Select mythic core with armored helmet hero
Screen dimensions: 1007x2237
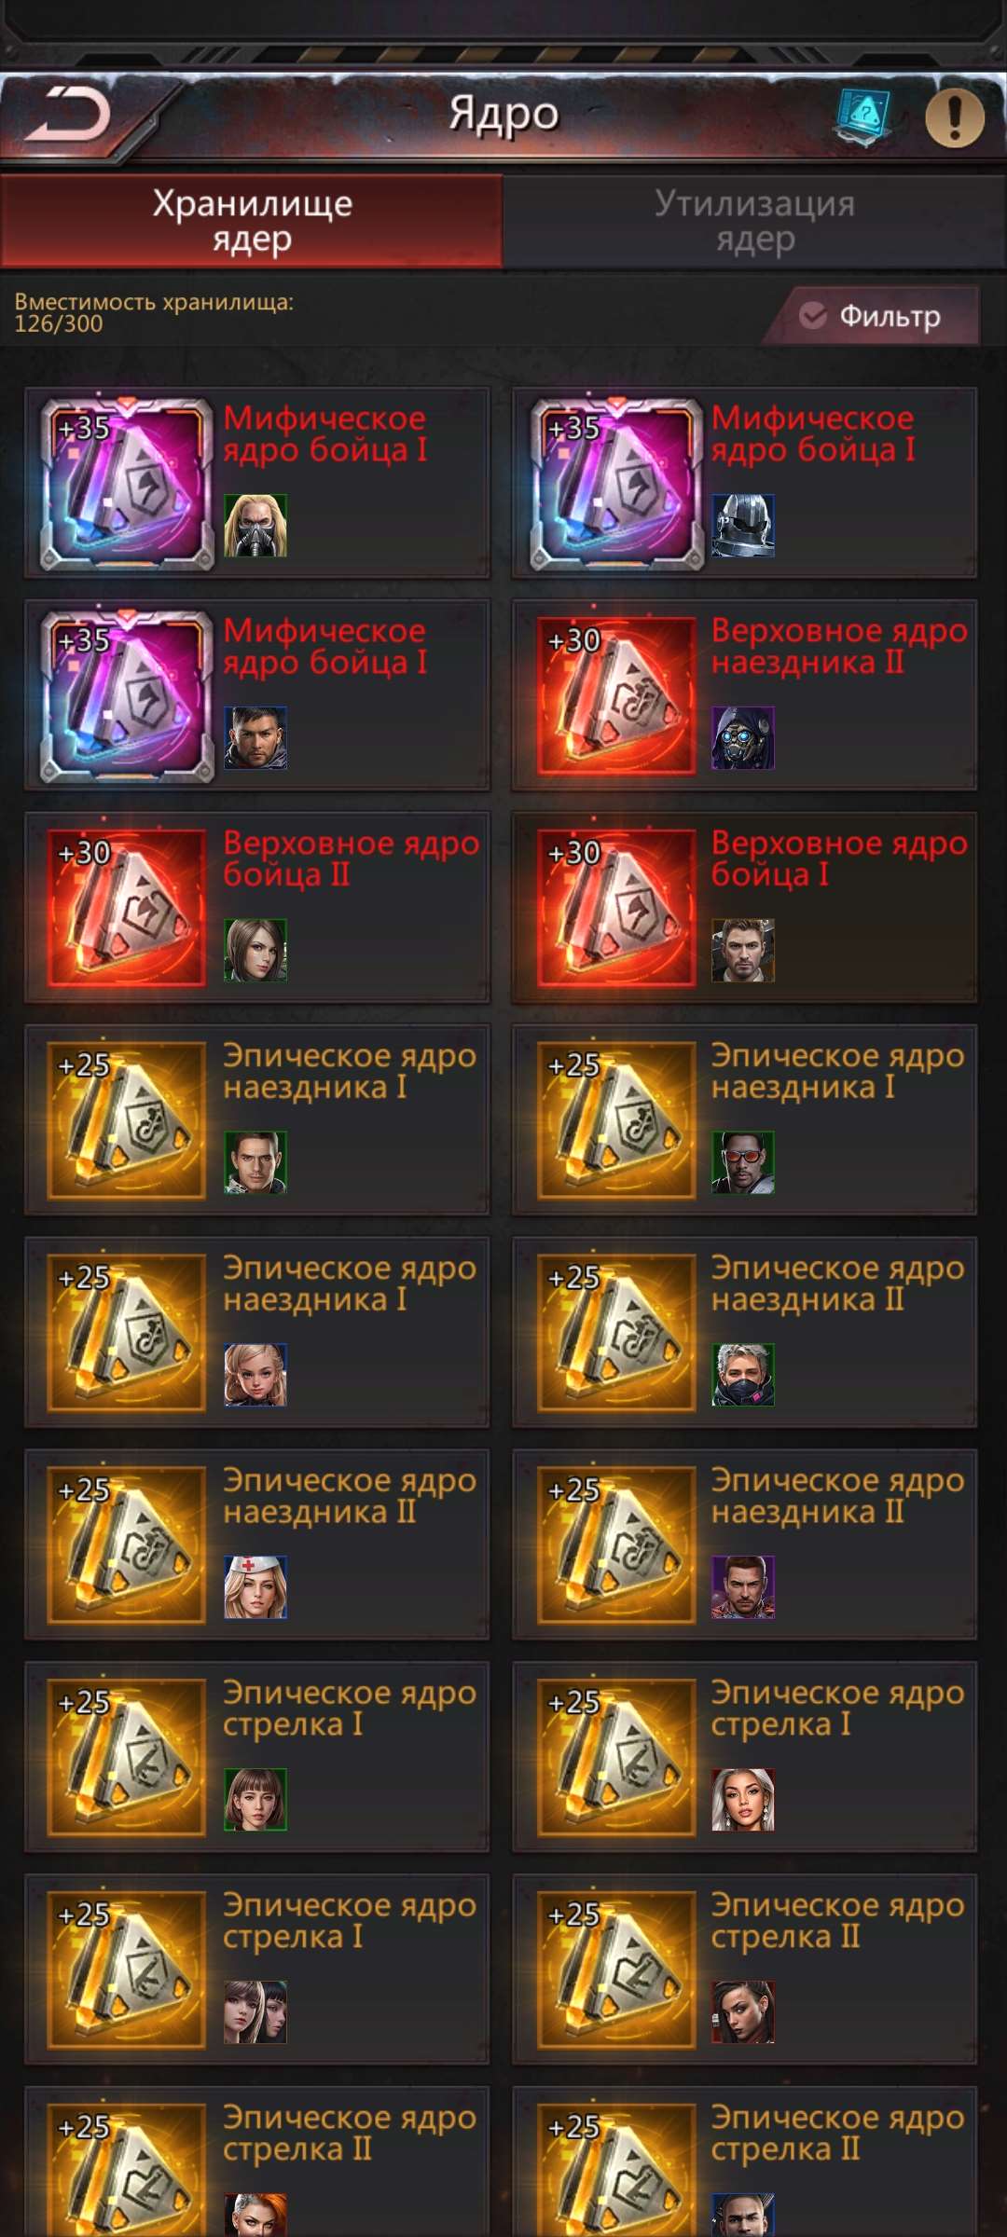[745, 483]
